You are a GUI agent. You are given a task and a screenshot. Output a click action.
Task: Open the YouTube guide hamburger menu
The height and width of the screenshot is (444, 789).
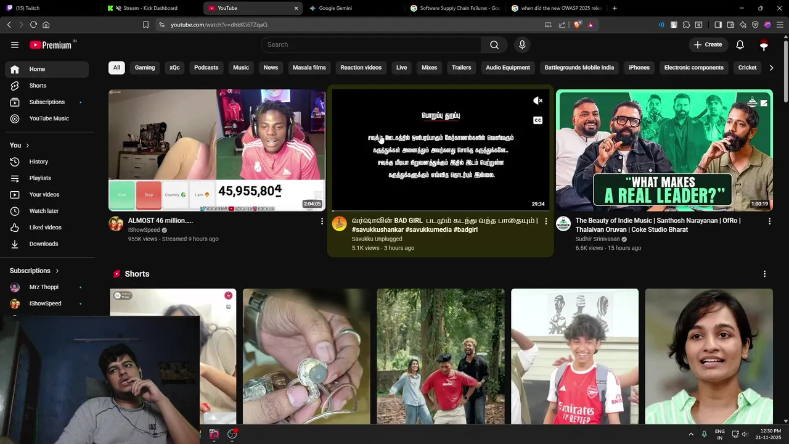pyautogui.click(x=15, y=44)
